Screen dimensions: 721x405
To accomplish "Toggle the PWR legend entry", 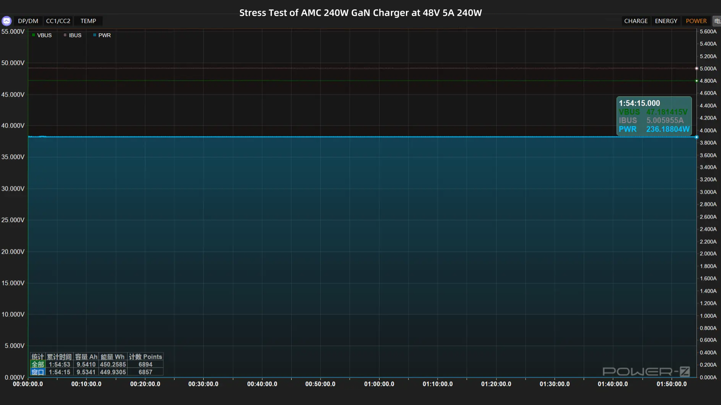I will 102,35.
